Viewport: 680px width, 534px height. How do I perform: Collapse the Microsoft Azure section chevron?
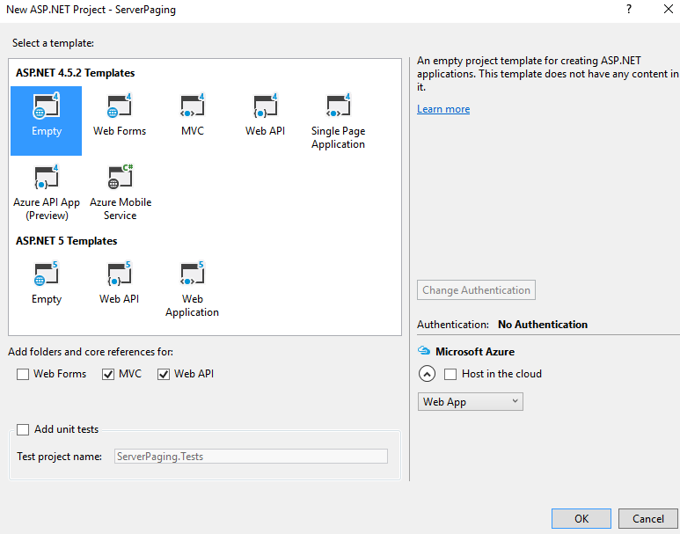[x=427, y=374]
